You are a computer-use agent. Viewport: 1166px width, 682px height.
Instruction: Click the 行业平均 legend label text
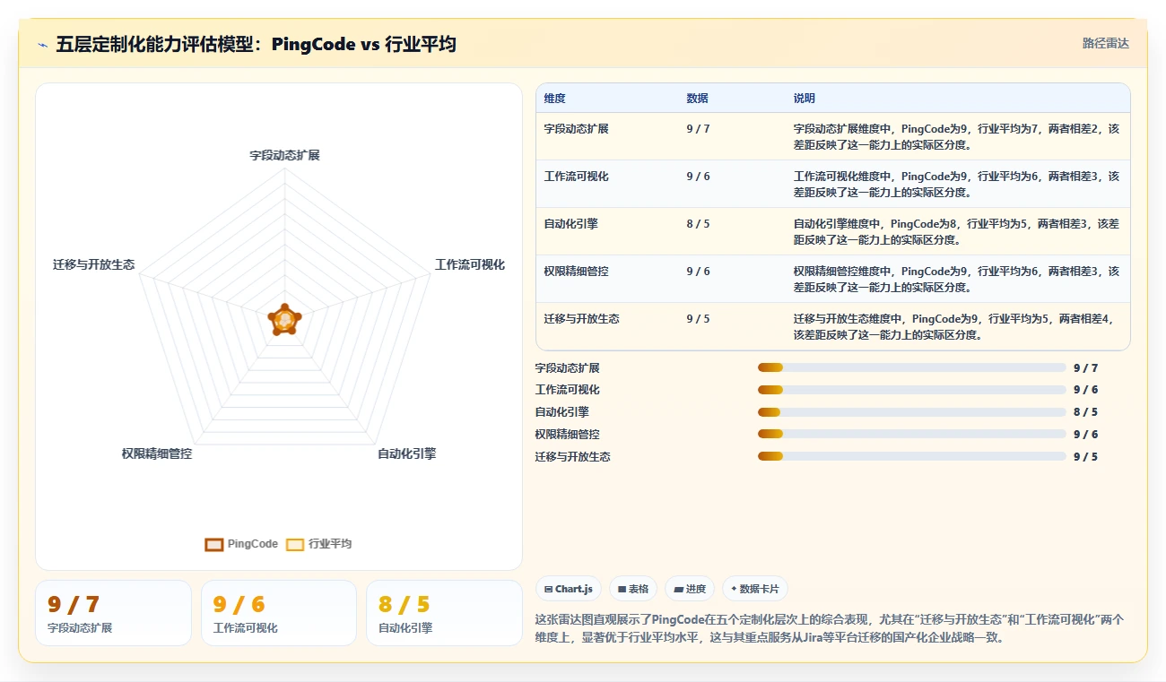[330, 544]
